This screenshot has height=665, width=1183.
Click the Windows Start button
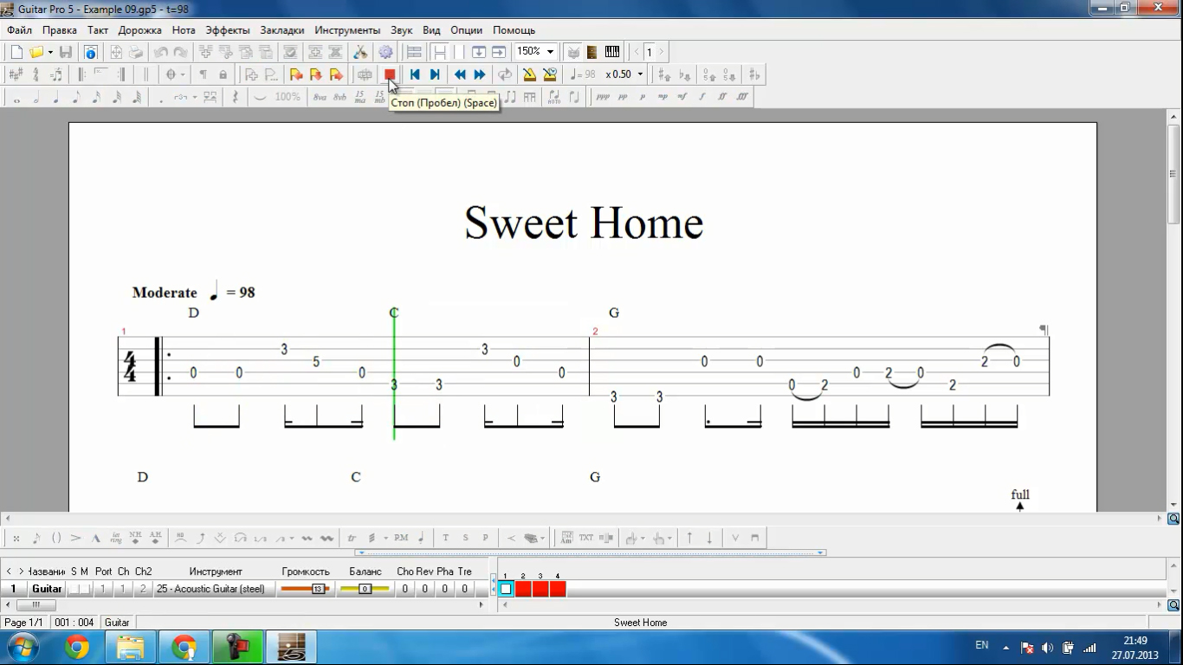pos(23,648)
